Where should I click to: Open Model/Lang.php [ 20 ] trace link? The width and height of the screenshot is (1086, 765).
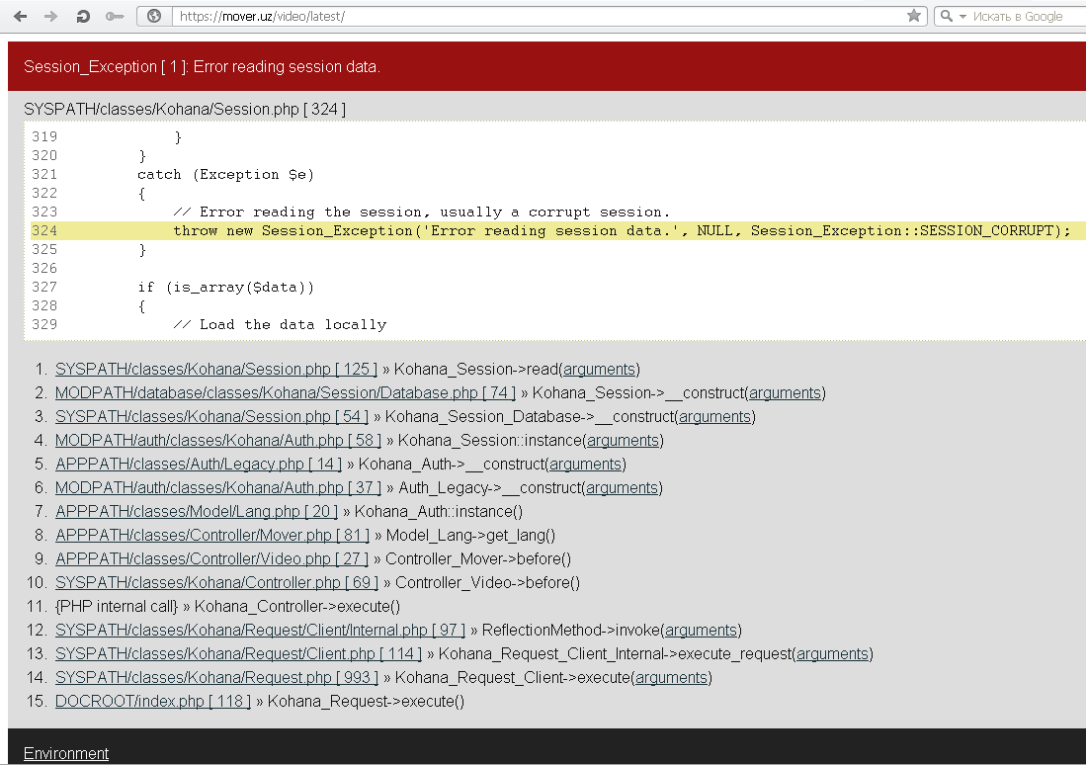[x=196, y=511]
